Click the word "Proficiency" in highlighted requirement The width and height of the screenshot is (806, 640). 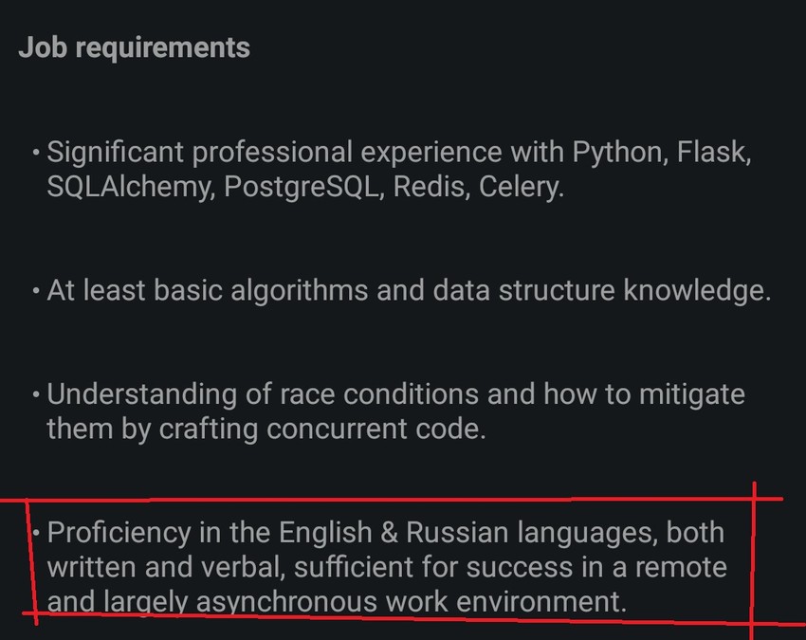[x=119, y=532]
